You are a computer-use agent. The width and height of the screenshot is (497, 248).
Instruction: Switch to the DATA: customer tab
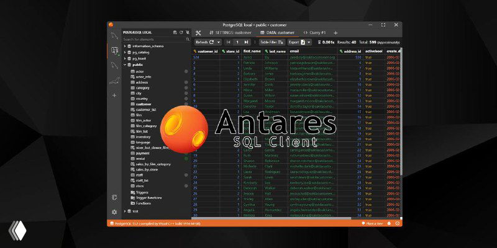coord(277,33)
